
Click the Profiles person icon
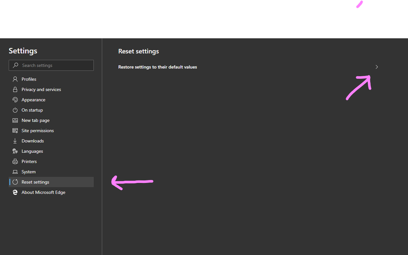tap(15, 79)
